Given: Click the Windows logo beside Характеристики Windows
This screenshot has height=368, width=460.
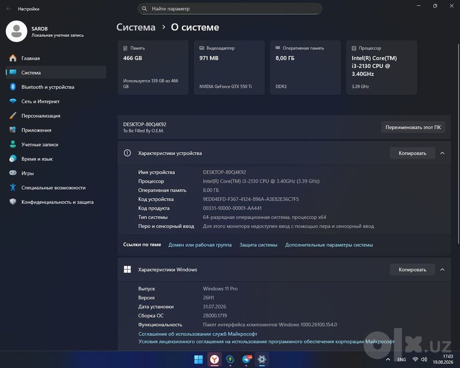Looking at the screenshot, I should tap(127, 269).
